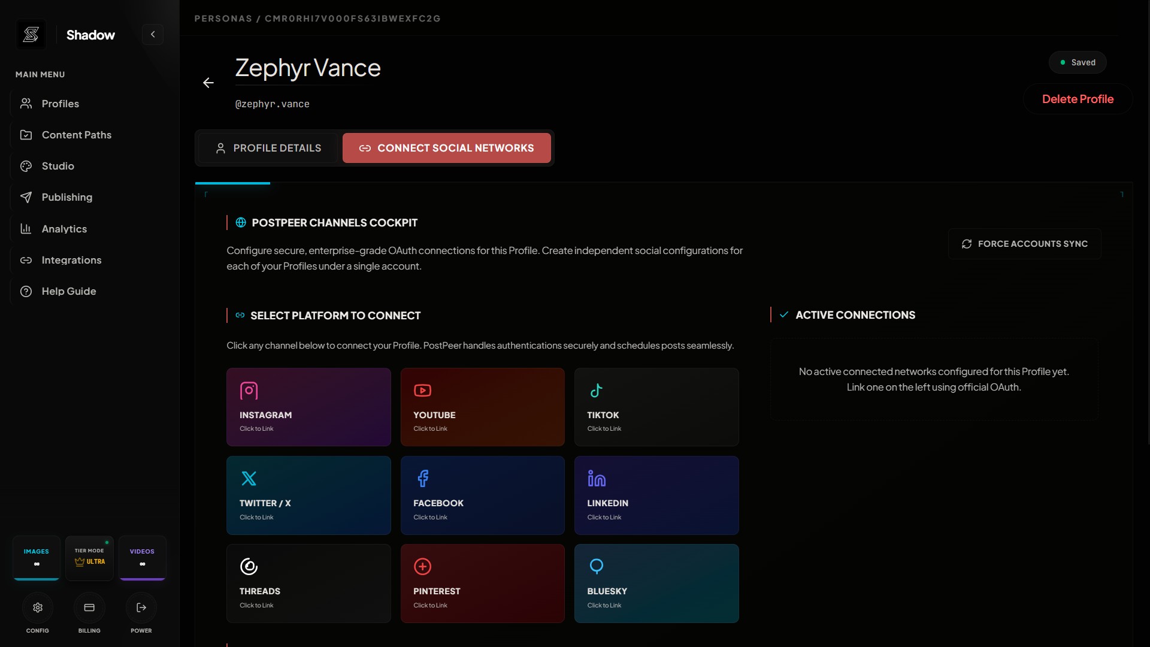Link the YouTube platform card
Viewport: 1150px width, 647px height.
[482, 407]
